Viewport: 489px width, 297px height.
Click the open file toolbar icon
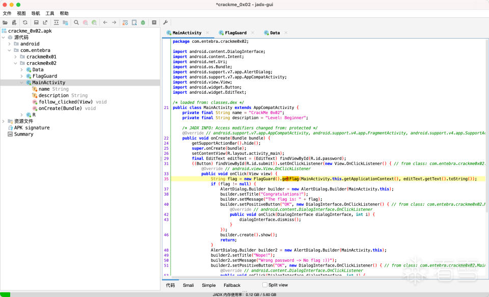pyautogui.click(x=5, y=22)
